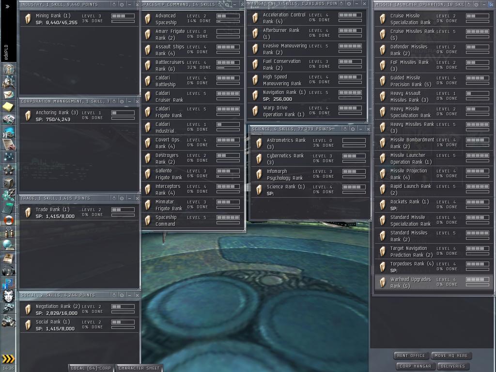The height and width of the screenshot is (372, 496).
Task: Select the Navigation Rank (1) skill row
Action: [307, 95]
